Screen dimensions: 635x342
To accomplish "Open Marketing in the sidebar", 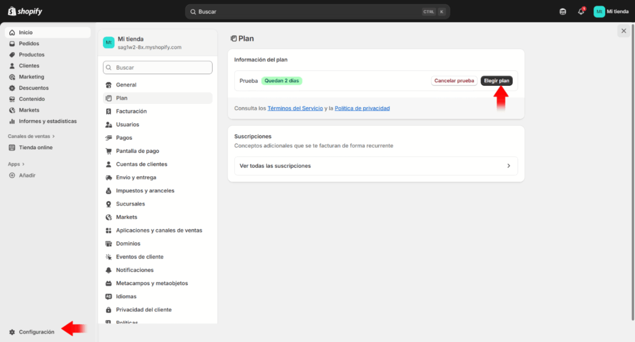I will [31, 77].
